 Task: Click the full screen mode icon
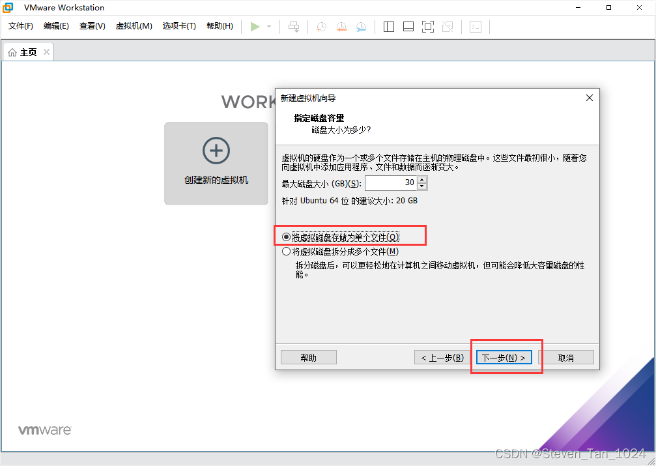click(427, 27)
